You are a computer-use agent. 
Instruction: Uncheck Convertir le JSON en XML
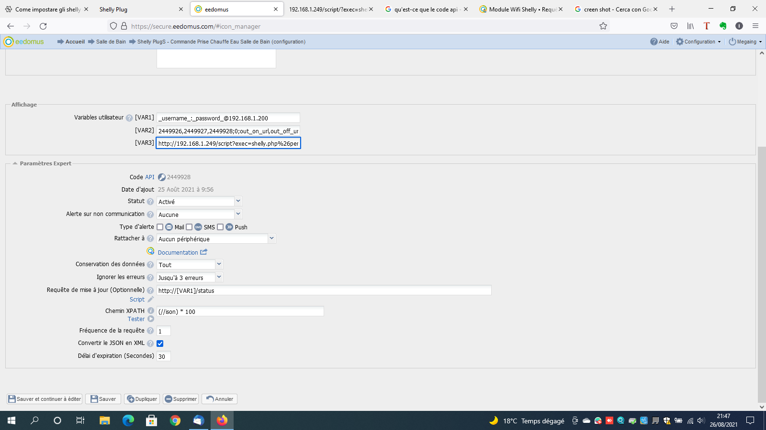click(x=160, y=344)
